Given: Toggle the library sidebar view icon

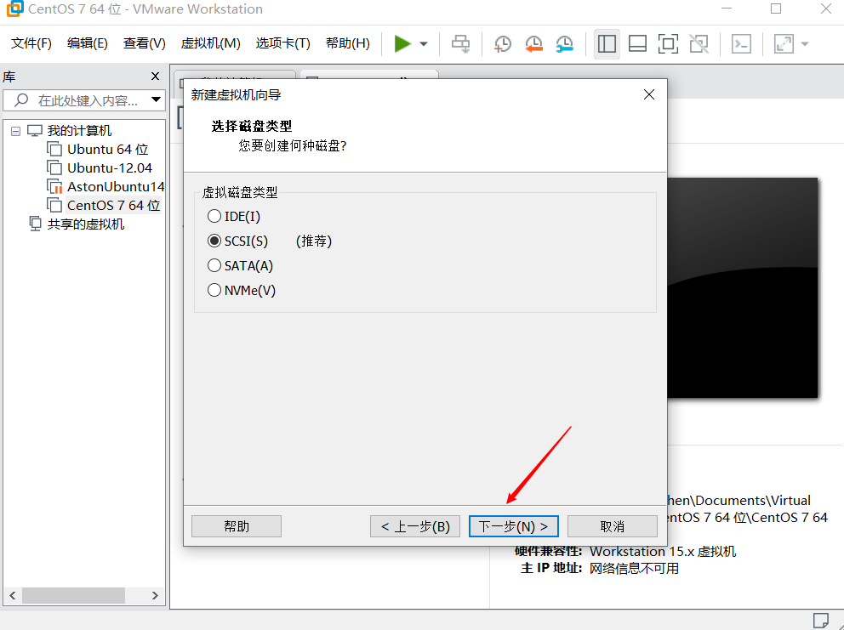Looking at the screenshot, I should coord(607,44).
